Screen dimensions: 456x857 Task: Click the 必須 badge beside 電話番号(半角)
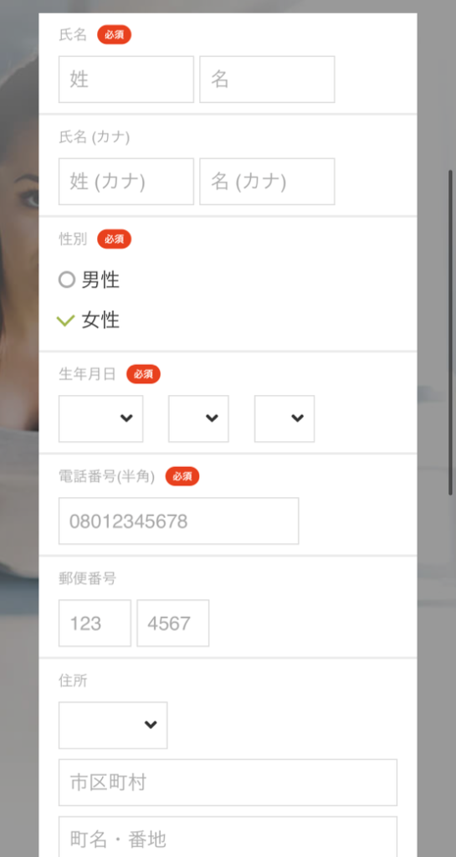pyautogui.click(x=182, y=476)
